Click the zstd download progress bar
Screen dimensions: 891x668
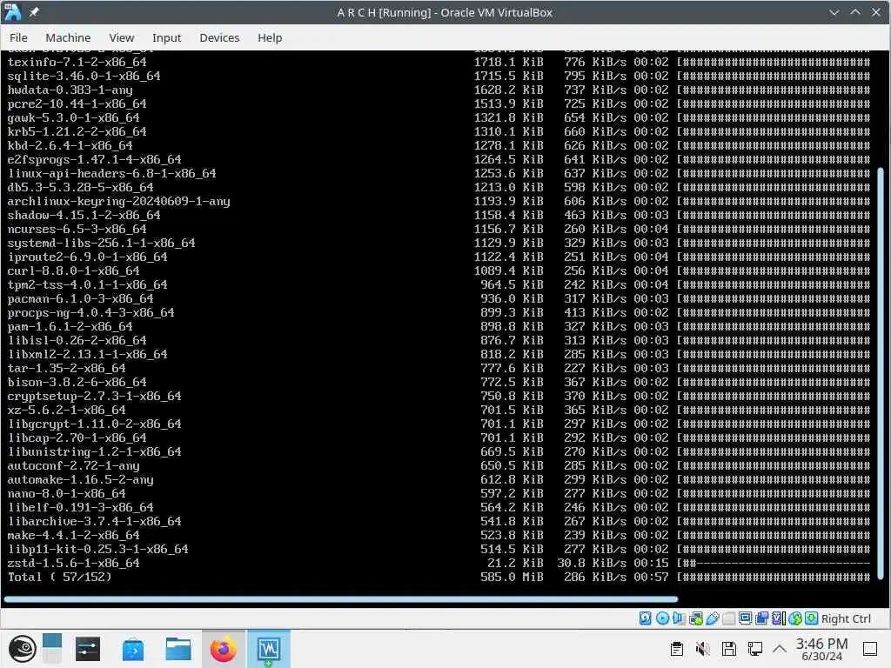pos(774,563)
